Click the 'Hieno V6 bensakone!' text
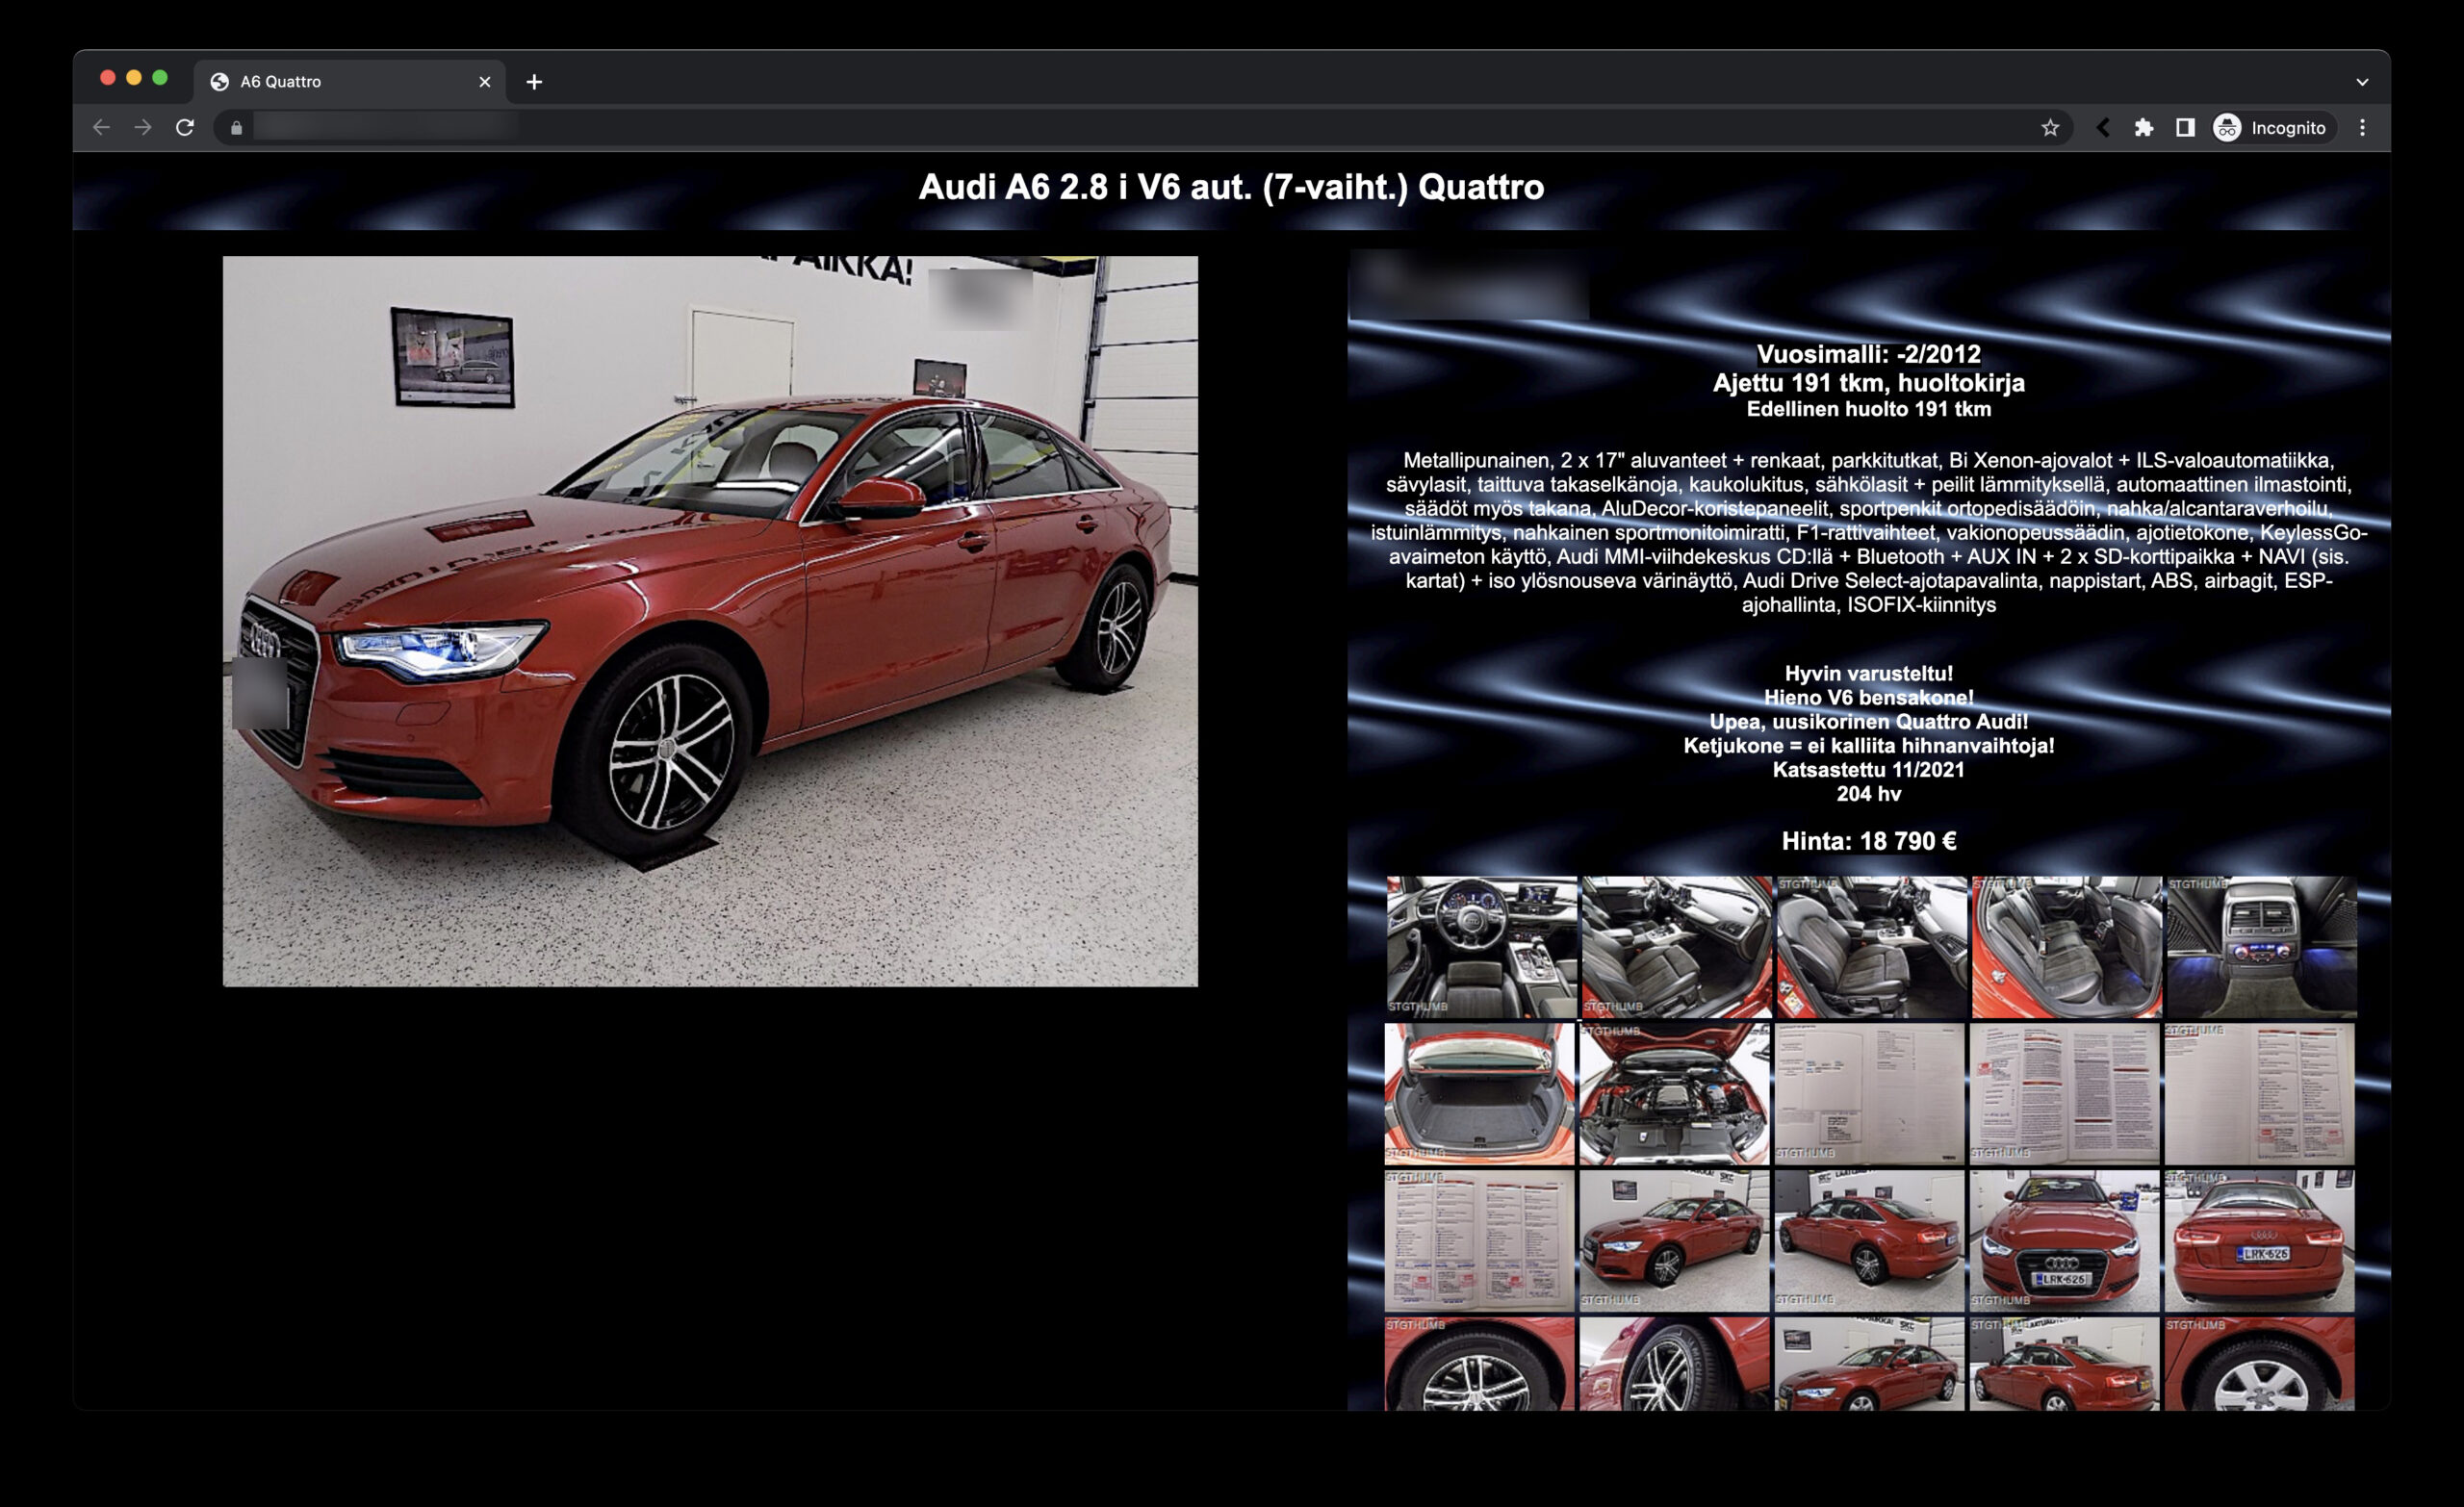The image size is (2464, 1507). [1869, 698]
